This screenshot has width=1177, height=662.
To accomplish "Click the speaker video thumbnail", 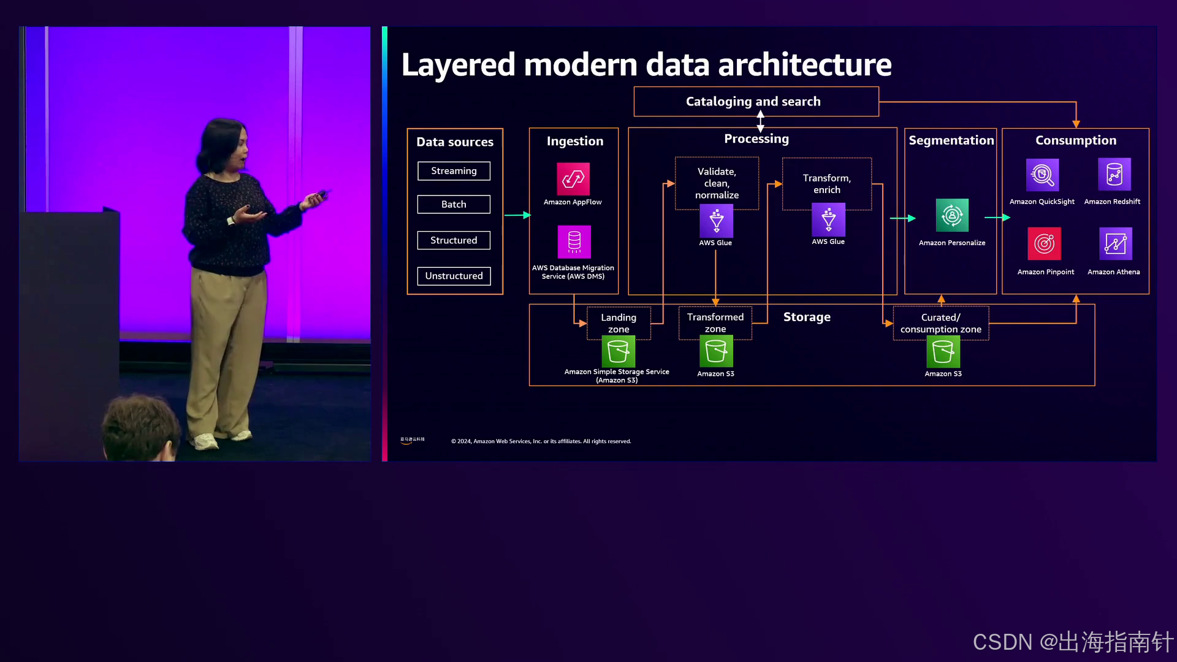I will [x=195, y=243].
